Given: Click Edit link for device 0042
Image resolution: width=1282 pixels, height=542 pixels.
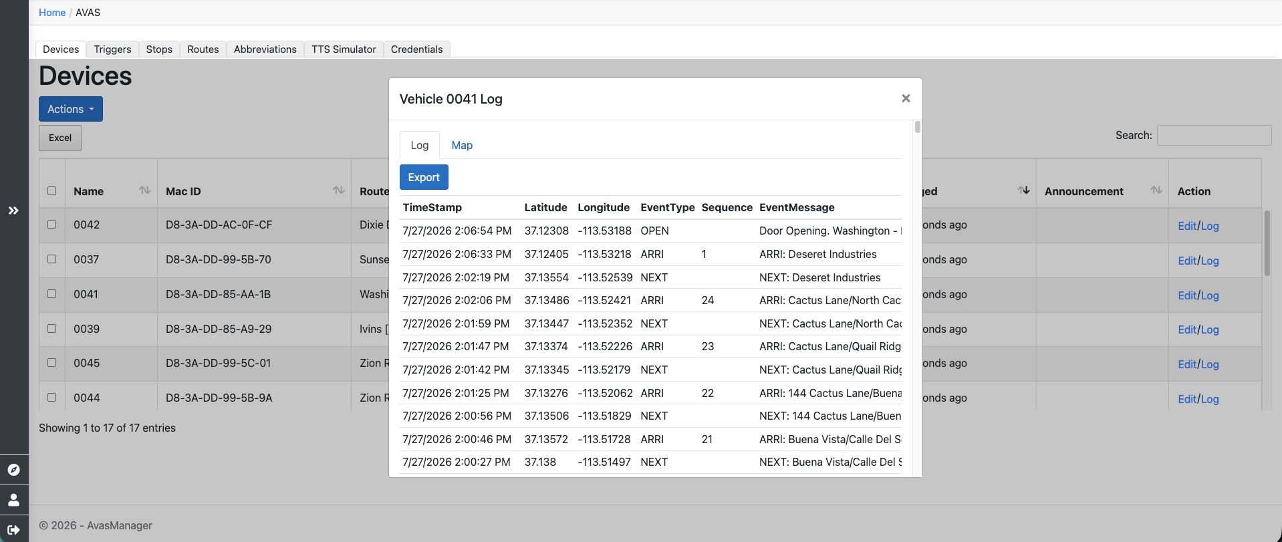Looking at the screenshot, I should tap(1187, 226).
